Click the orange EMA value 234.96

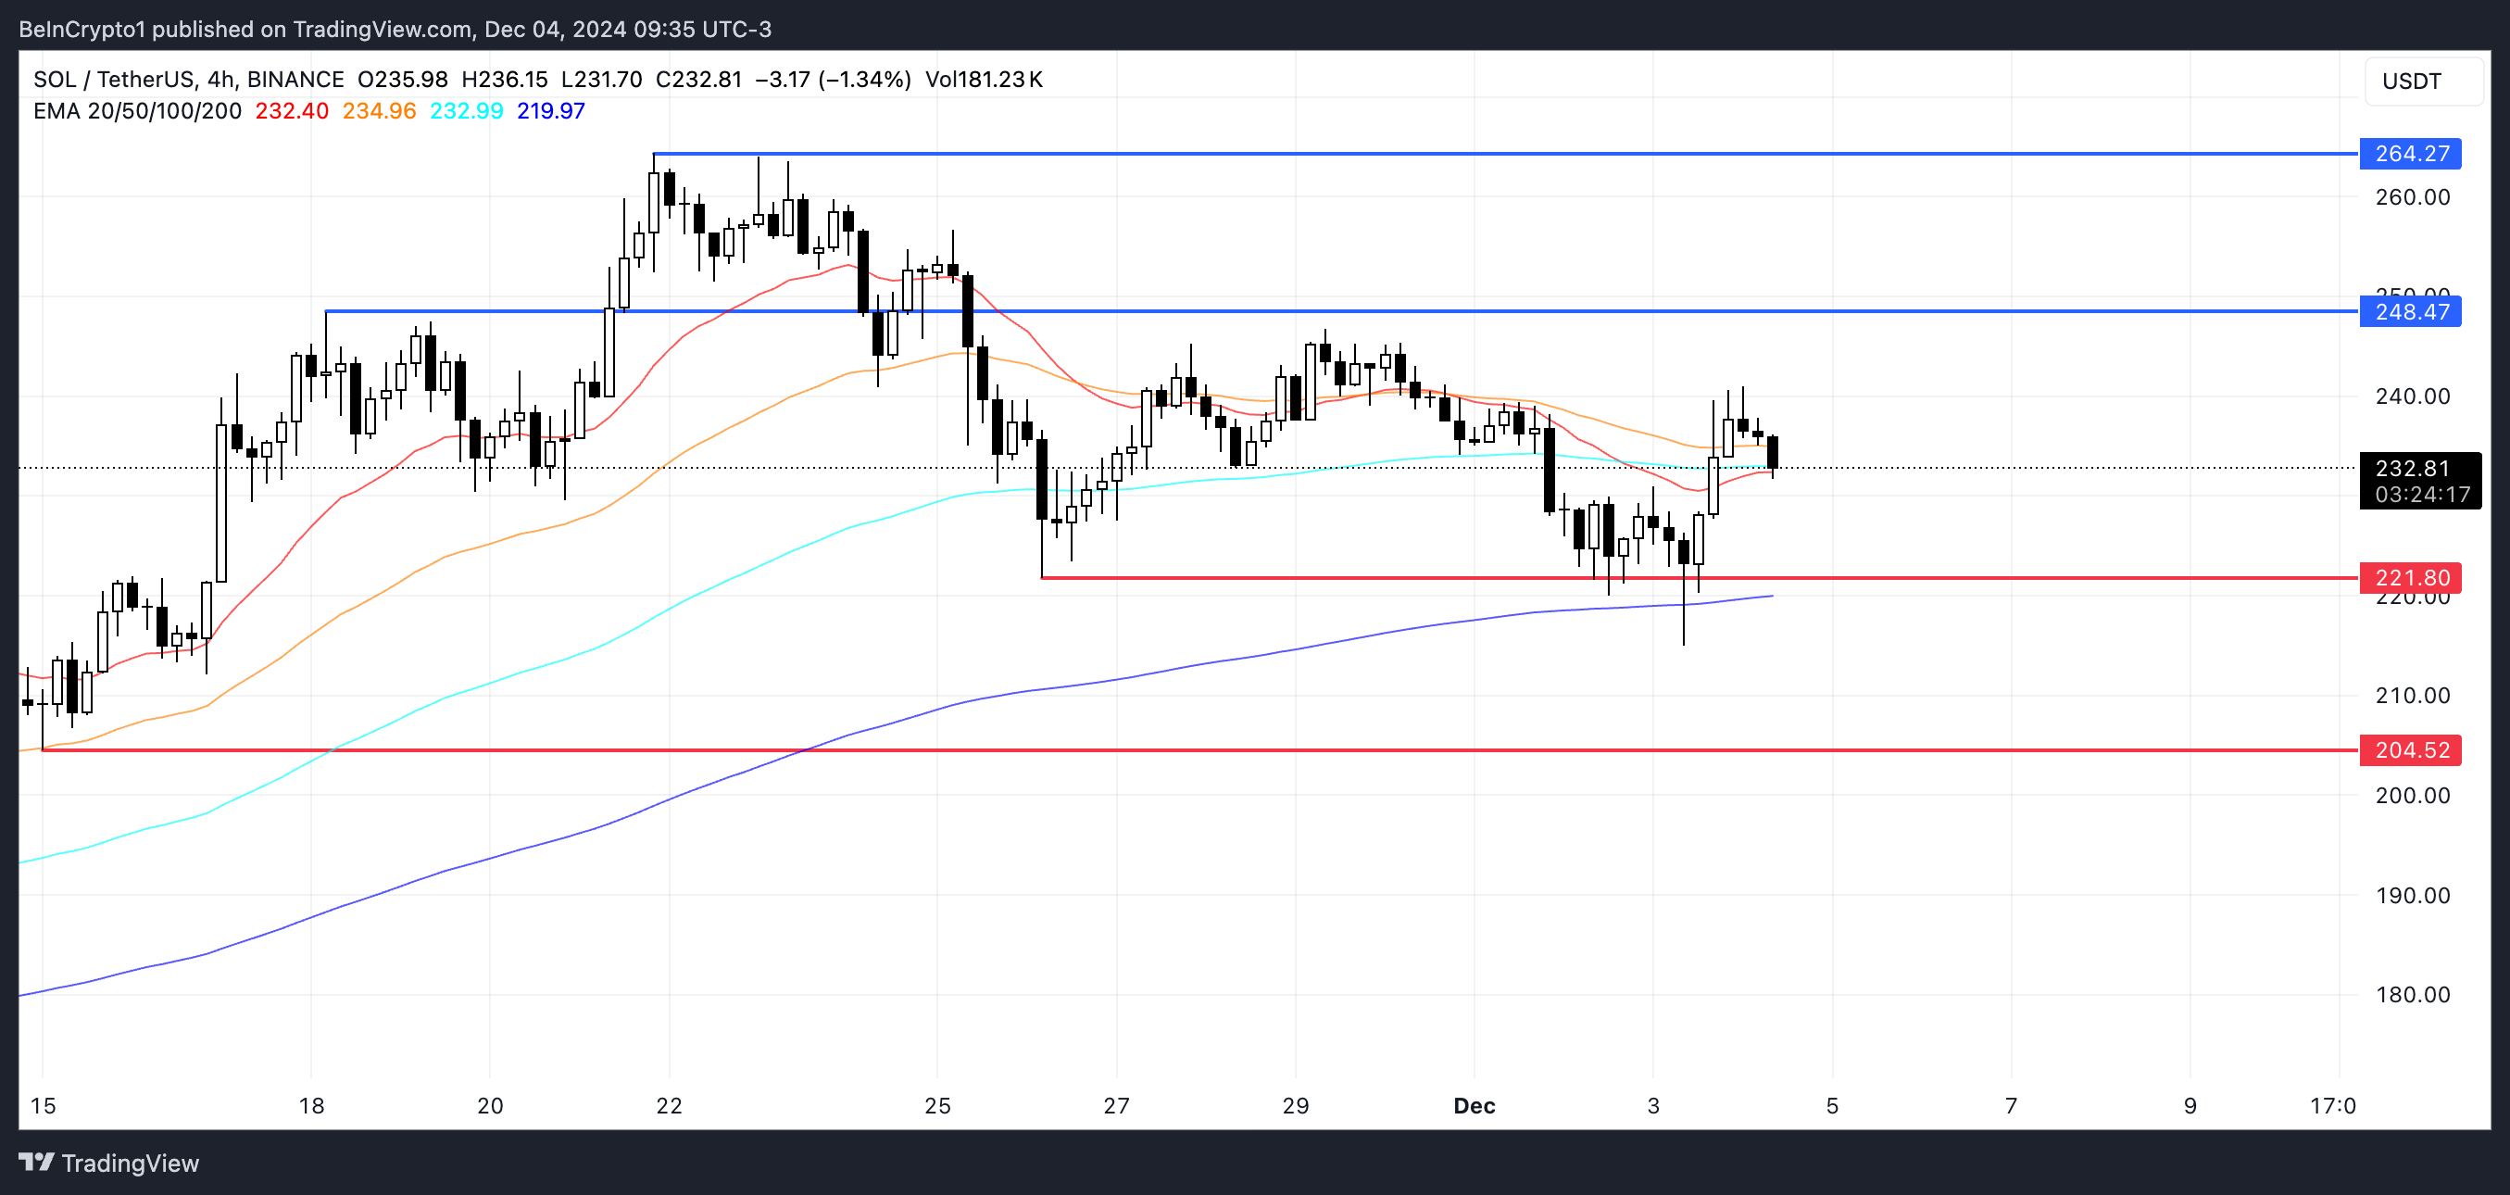tap(379, 111)
